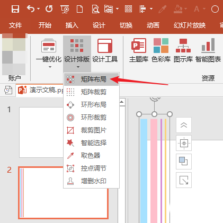Viewport: 223px width, 223px height.
Task: Click the top-right selection handle
Action: tap(170, 114)
